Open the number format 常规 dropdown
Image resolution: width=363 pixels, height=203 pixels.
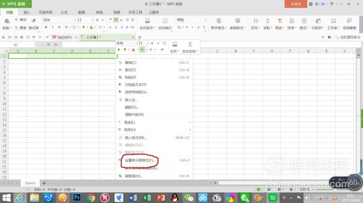205,20
